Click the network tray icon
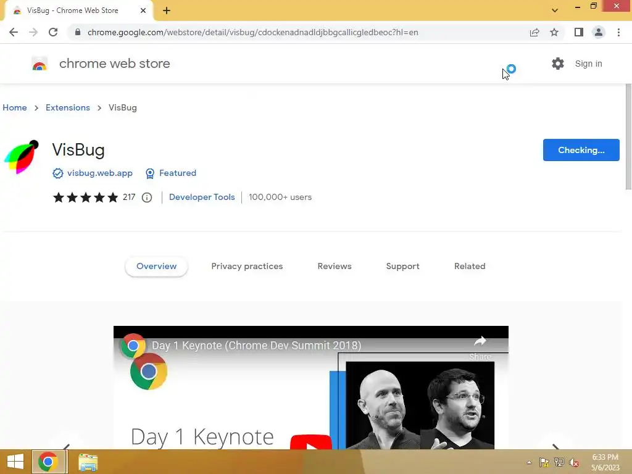This screenshot has width=632, height=474. click(x=559, y=462)
